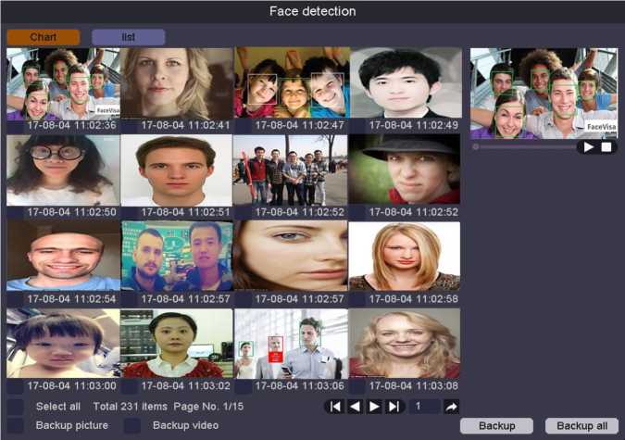Advance to the next page
This screenshot has height=440, width=625.
375,407
